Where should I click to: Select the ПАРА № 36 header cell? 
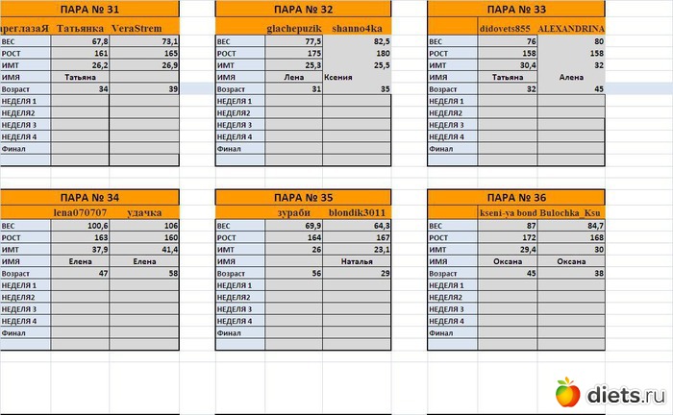point(516,197)
